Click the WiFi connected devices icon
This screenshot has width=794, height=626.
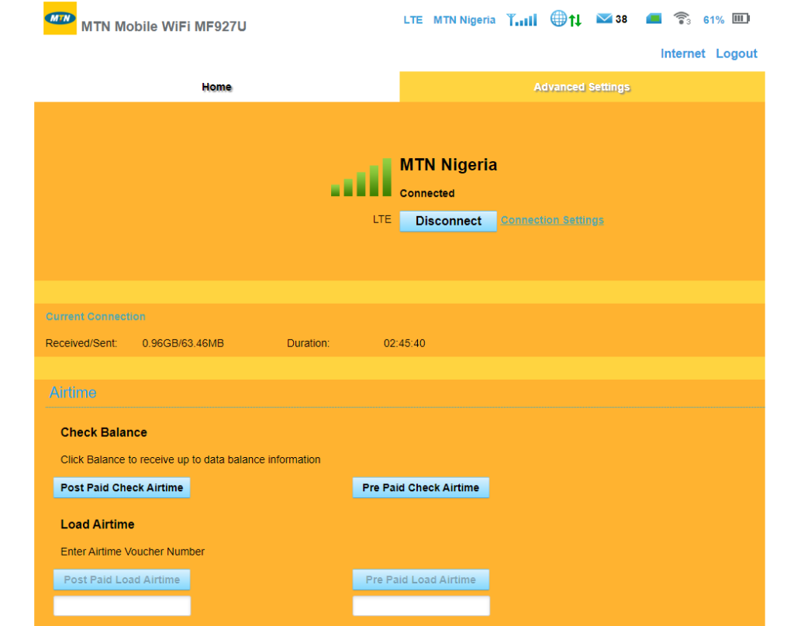click(x=682, y=19)
